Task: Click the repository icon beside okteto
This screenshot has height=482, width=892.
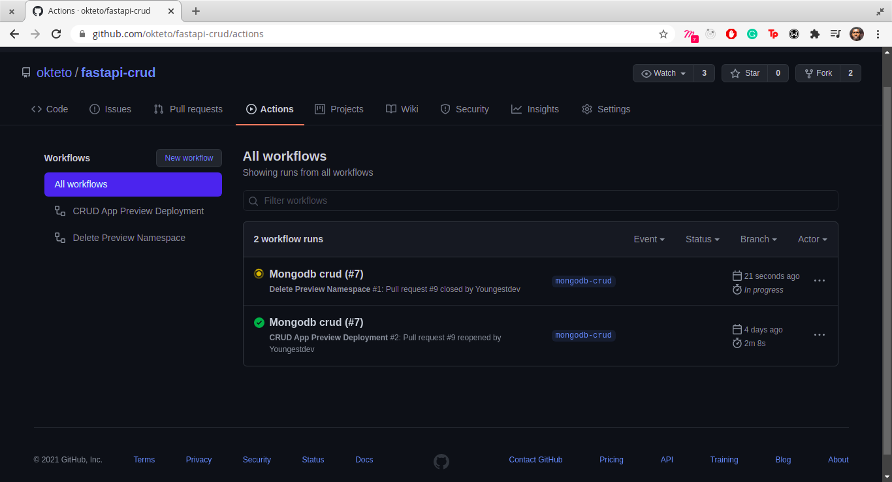Action: click(26, 73)
